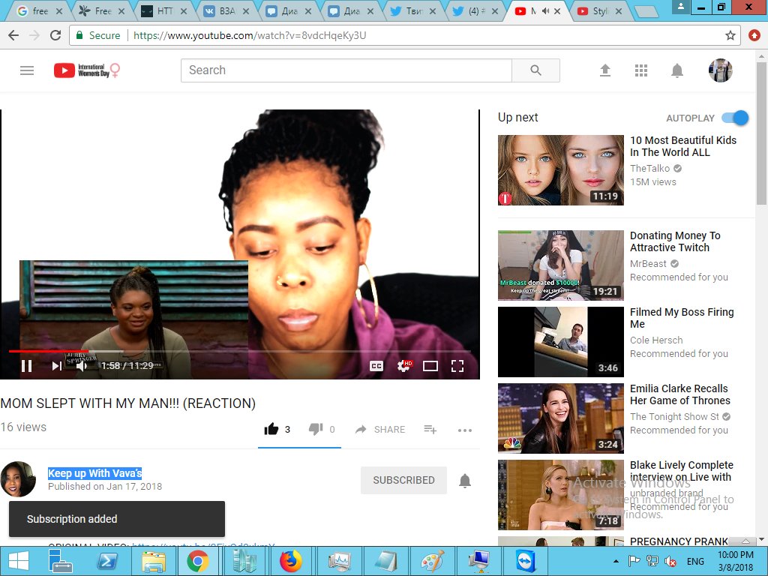The image size is (768, 576).
Task: Open the player settings gear
Action: (404, 366)
